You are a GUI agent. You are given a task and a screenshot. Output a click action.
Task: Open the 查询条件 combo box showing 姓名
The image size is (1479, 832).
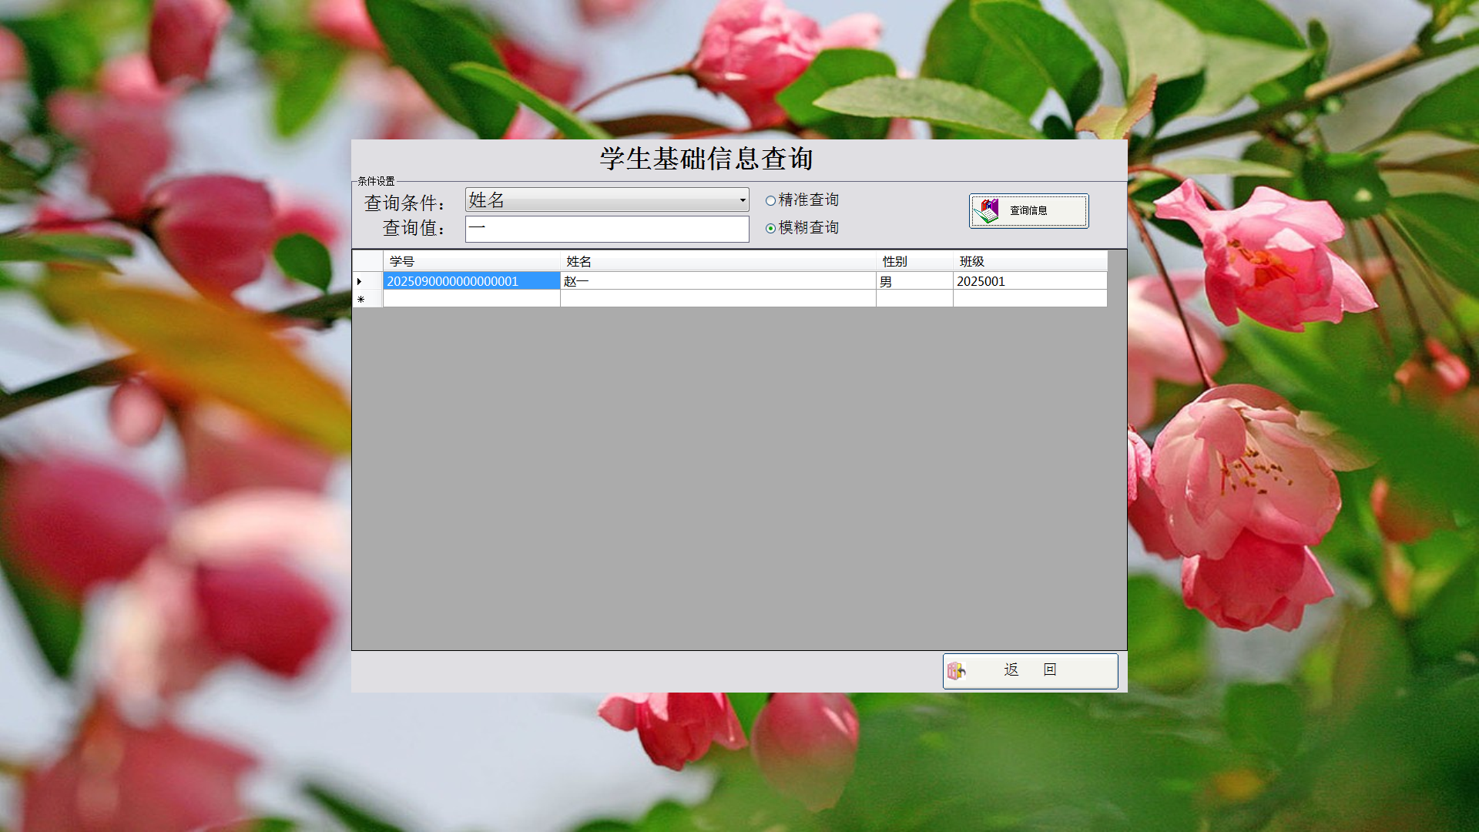(601, 200)
